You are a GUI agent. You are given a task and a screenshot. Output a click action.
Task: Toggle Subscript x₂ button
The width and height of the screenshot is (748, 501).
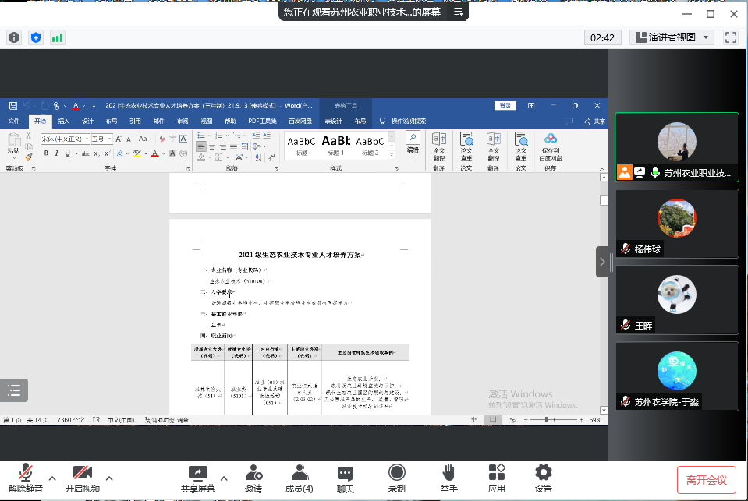[x=97, y=153]
